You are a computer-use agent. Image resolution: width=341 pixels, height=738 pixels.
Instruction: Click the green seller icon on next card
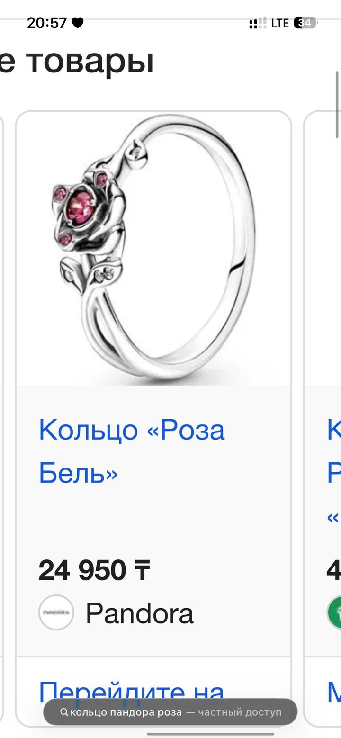(334, 612)
